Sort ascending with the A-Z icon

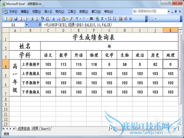pyautogui.click(x=109, y=19)
